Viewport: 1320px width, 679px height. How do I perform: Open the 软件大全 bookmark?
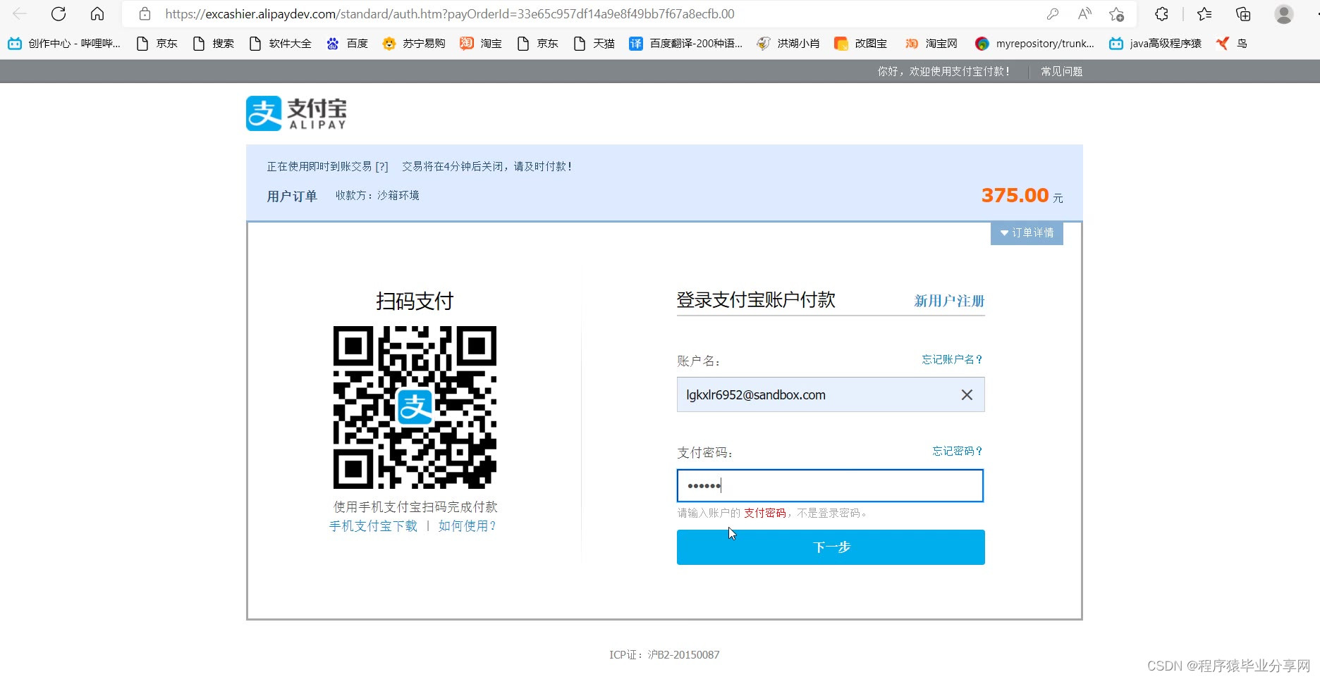pyautogui.click(x=281, y=44)
